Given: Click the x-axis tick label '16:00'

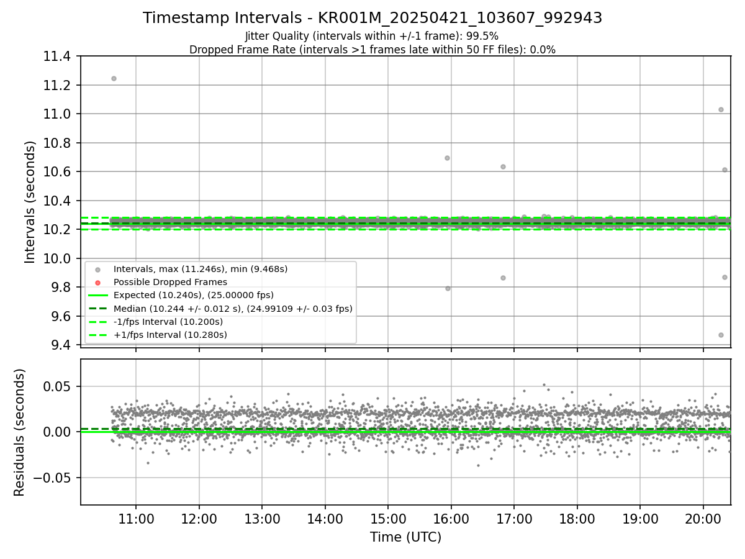Looking at the screenshot, I should 451,518.
